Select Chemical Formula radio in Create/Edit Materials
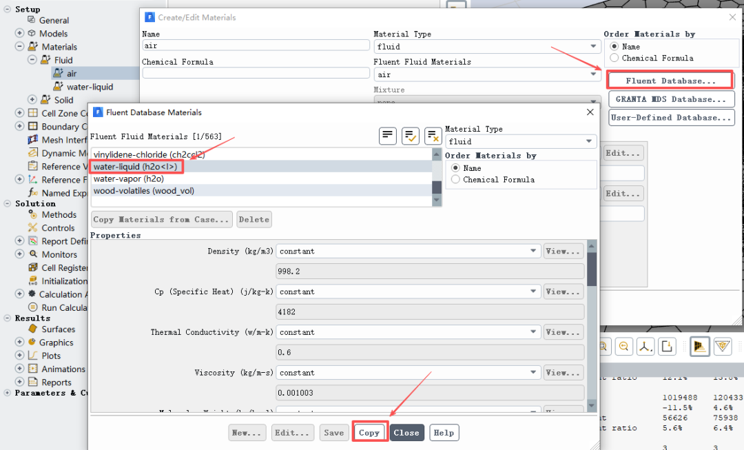Screen dimensions: 744x450 click(x=614, y=58)
